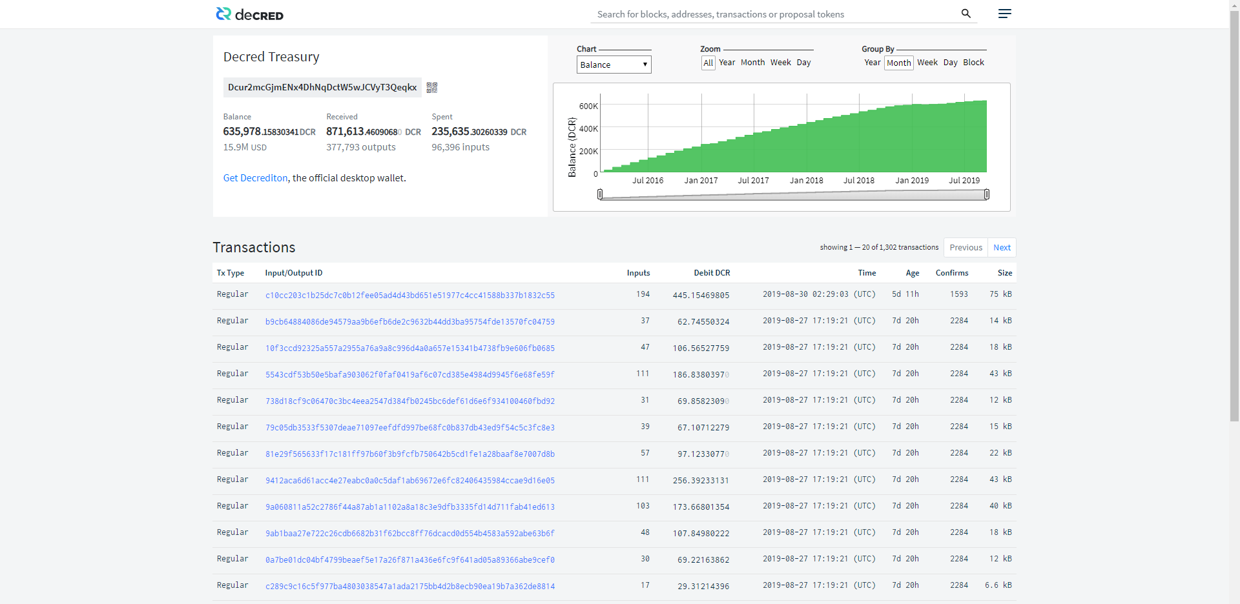Focus the blocks and addresses search field
The width and height of the screenshot is (1240, 604).
775,14
